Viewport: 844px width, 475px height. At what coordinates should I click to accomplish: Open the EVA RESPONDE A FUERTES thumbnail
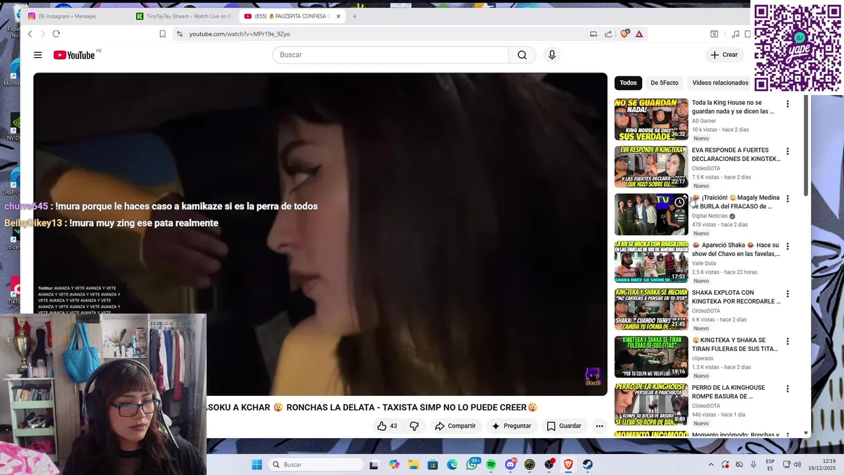(651, 167)
